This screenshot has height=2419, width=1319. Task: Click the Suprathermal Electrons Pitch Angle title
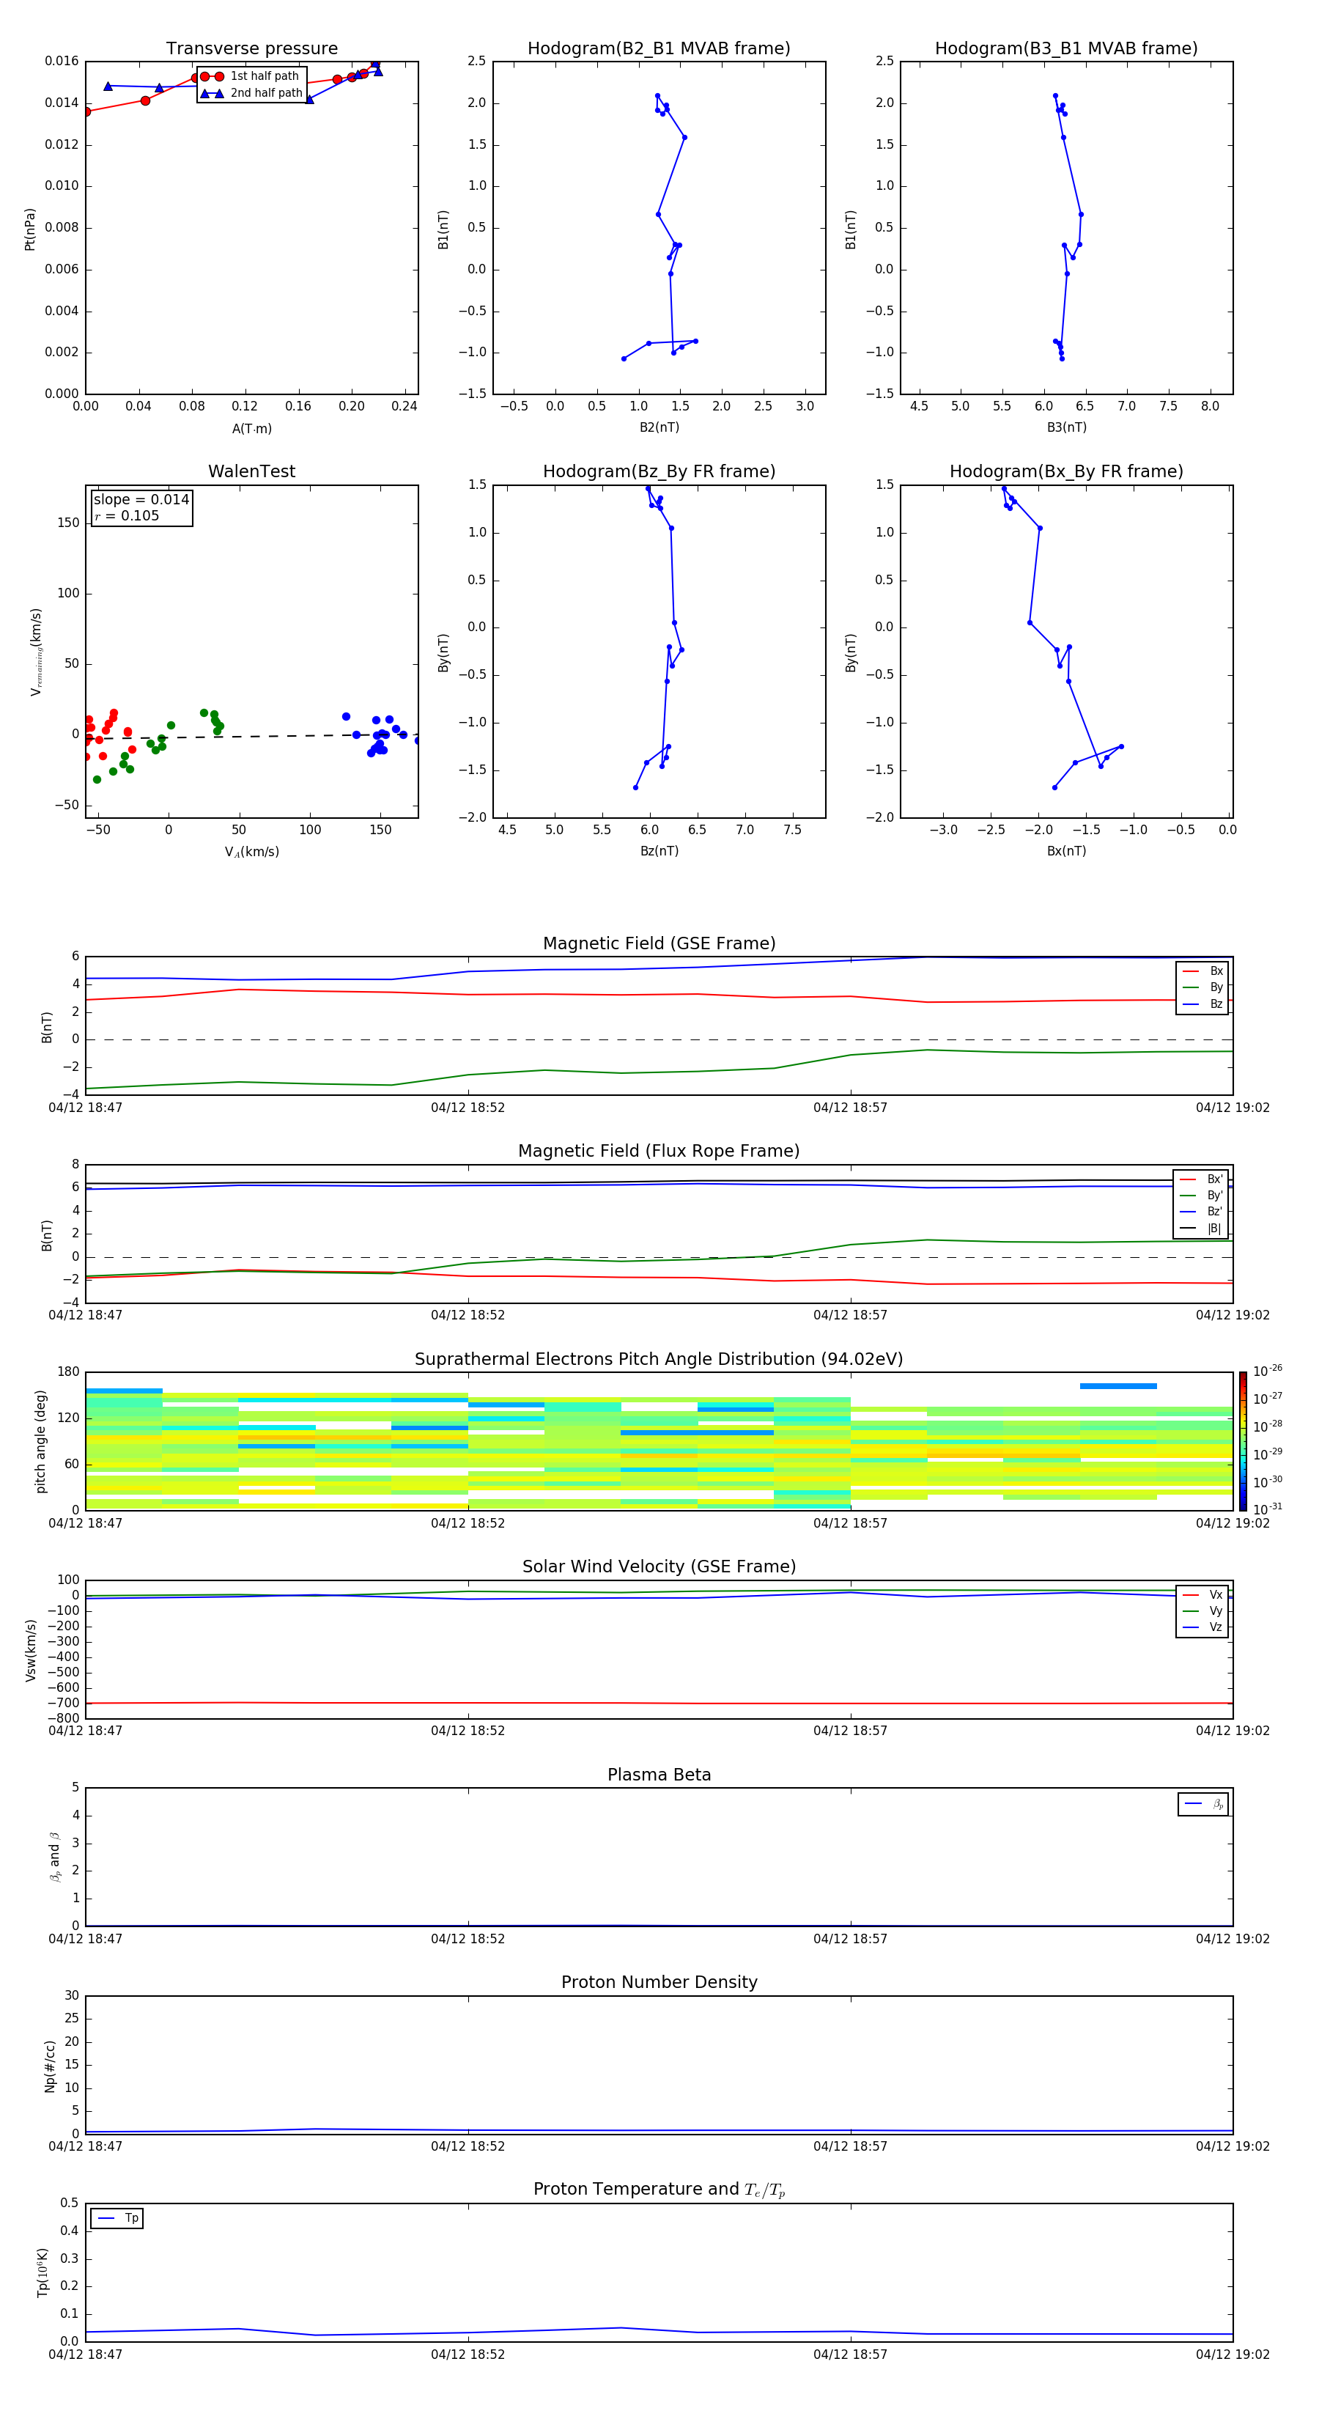click(659, 1359)
